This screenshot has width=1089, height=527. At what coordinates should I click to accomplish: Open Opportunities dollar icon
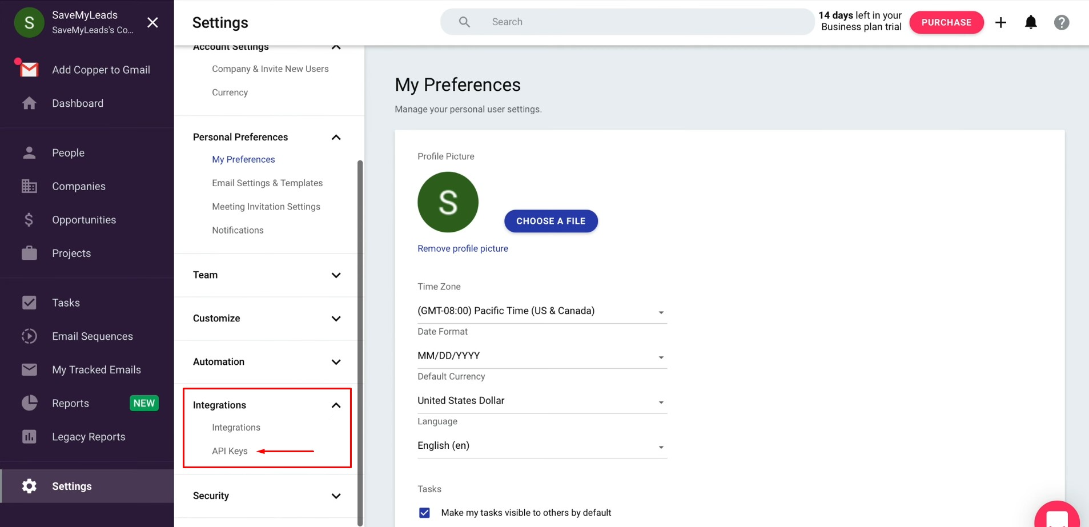29,220
